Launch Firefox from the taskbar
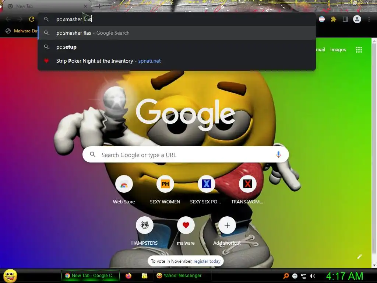This screenshot has width=377, height=283. point(128,276)
